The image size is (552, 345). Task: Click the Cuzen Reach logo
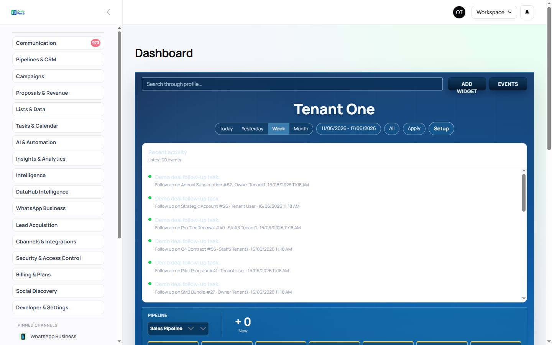18,12
